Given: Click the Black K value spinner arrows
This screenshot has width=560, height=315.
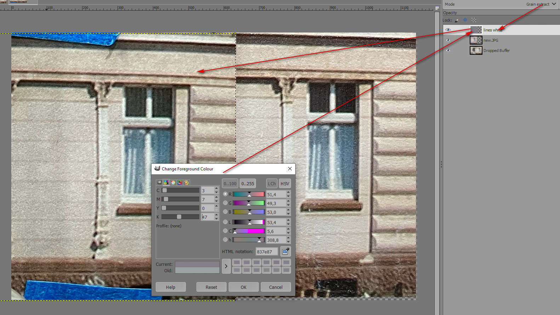Looking at the screenshot, I should coord(216,217).
